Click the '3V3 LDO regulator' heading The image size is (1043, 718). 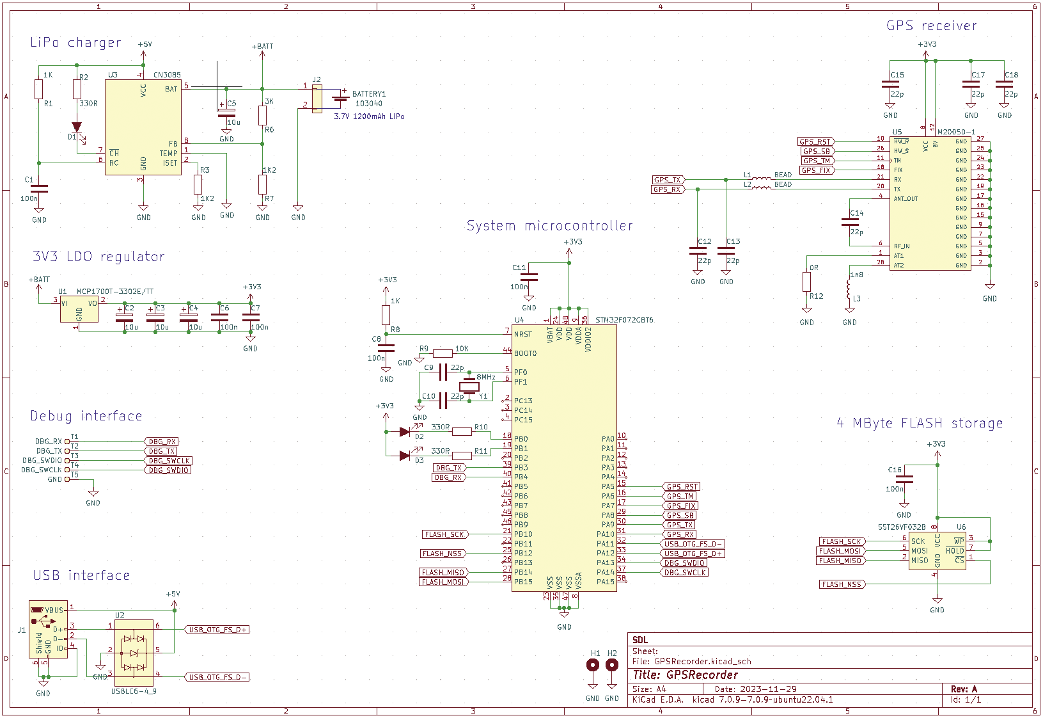click(x=98, y=257)
